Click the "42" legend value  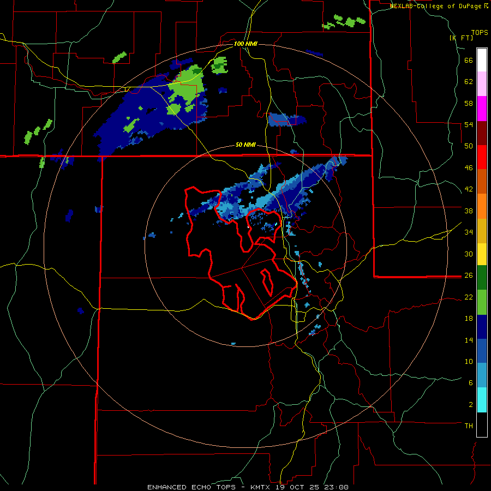coord(469,189)
